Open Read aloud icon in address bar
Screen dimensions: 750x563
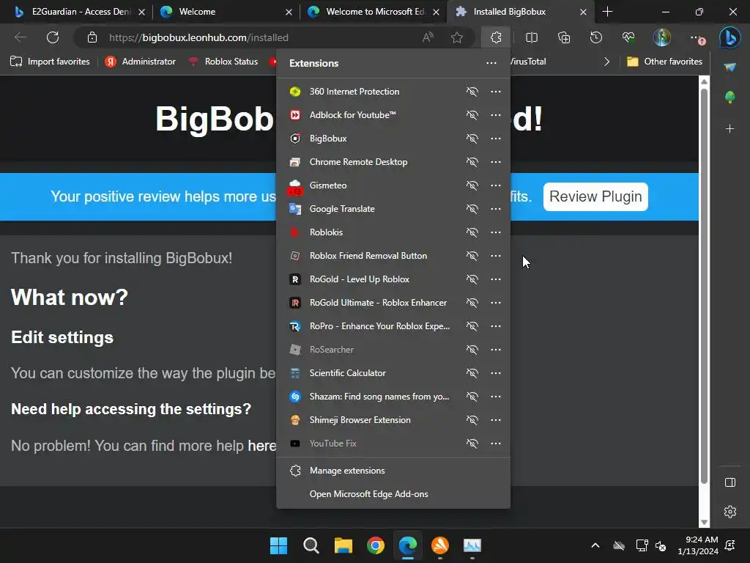(428, 37)
